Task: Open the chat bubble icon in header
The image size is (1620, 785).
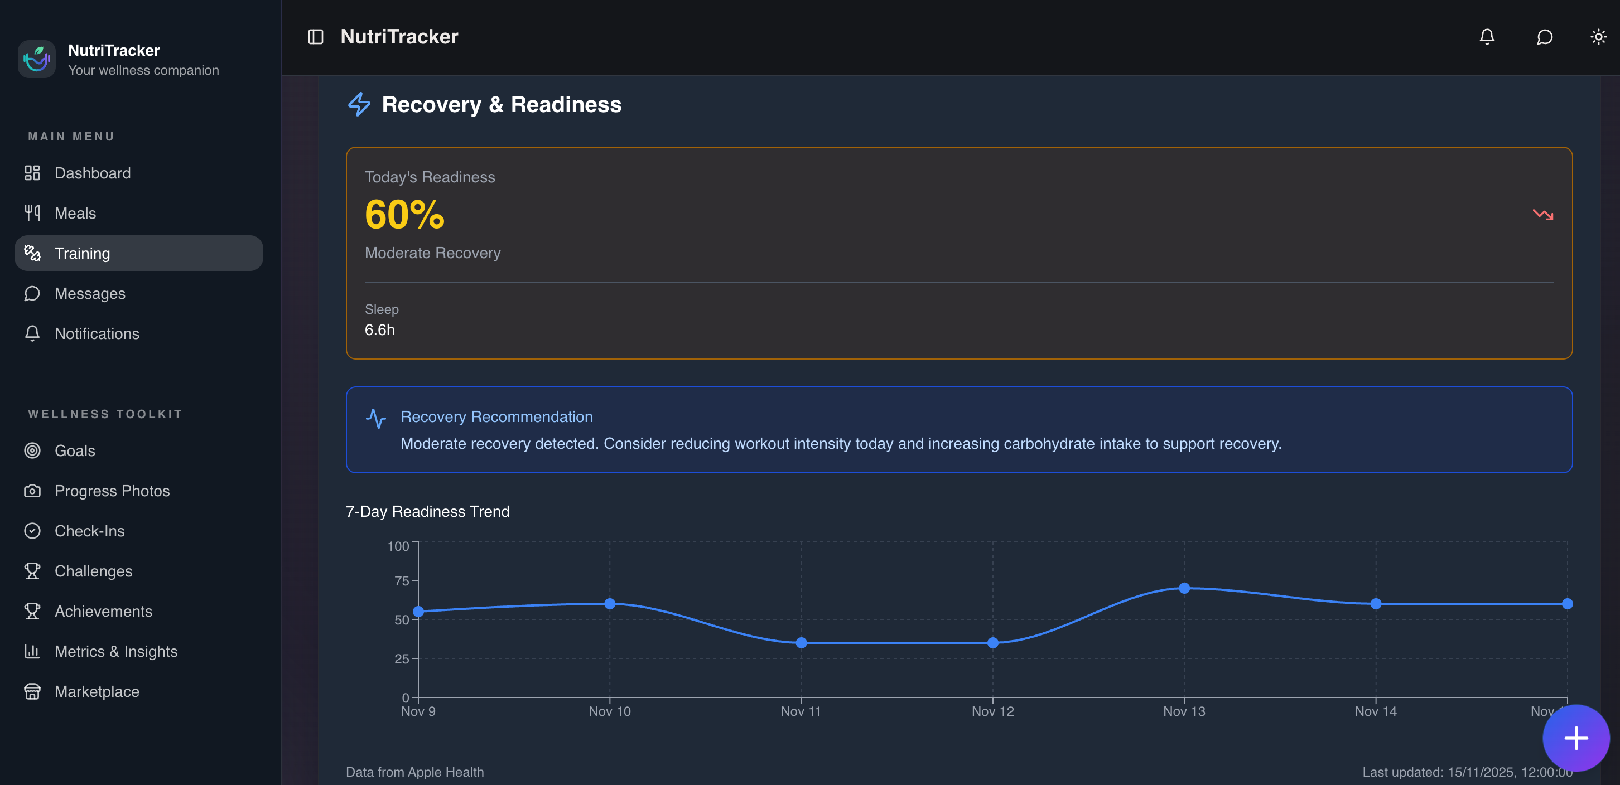Action: [x=1545, y=37]
